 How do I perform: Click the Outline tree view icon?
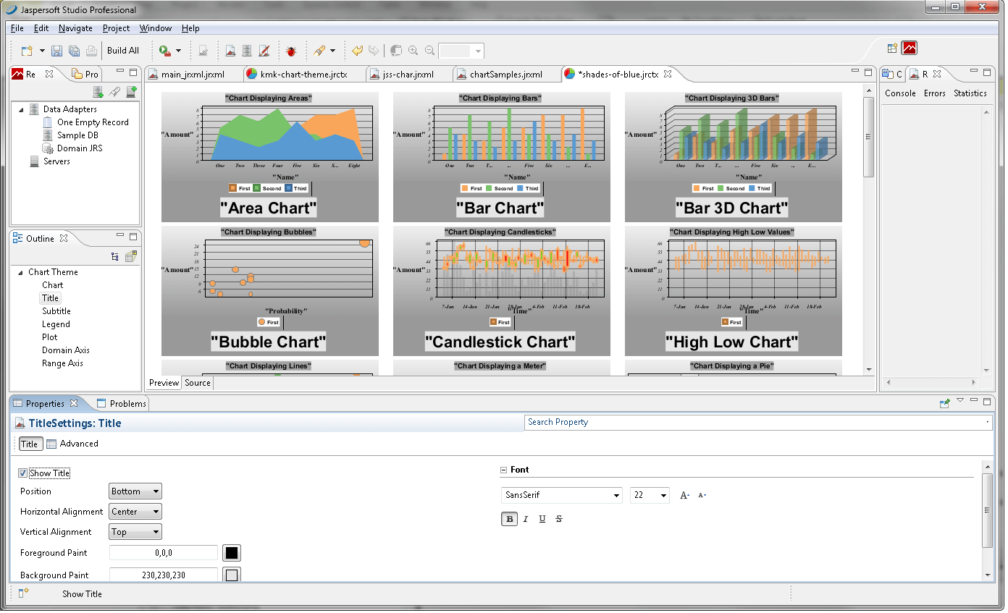click(115, 256)
